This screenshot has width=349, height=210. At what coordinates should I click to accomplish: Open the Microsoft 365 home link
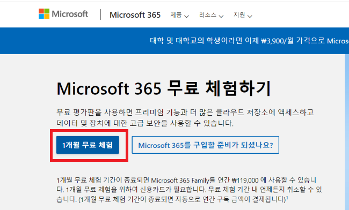pyautogui.click(x=135, y=15)
